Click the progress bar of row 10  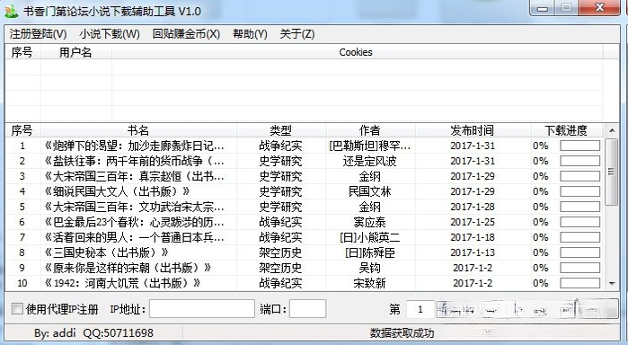click(x=580, y=283)
